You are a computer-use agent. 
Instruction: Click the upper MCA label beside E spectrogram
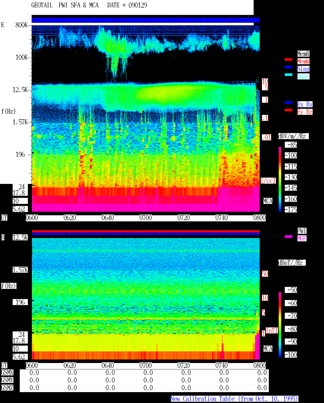click(268, 201)
